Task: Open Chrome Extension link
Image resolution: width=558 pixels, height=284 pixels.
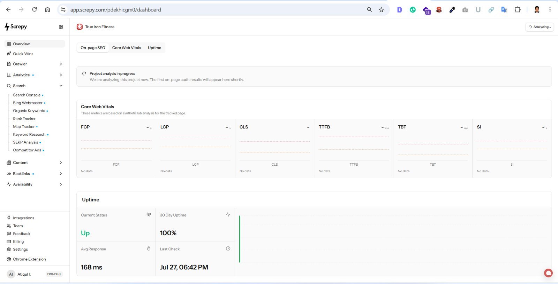Action: [x=29, y=259]
